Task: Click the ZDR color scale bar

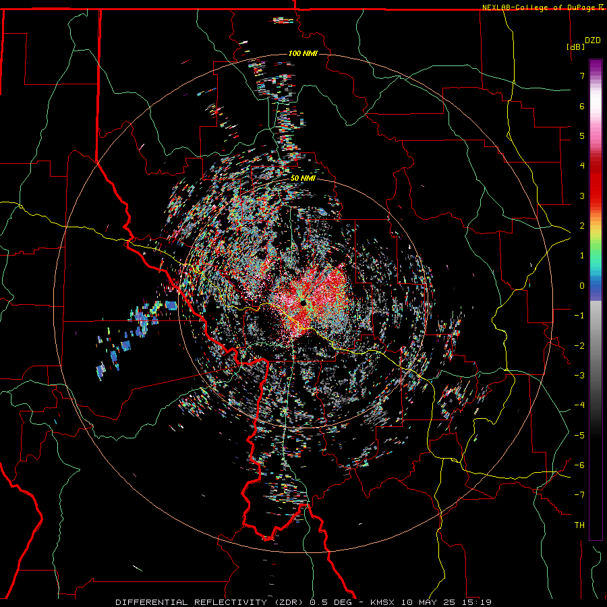Action: 596,299
